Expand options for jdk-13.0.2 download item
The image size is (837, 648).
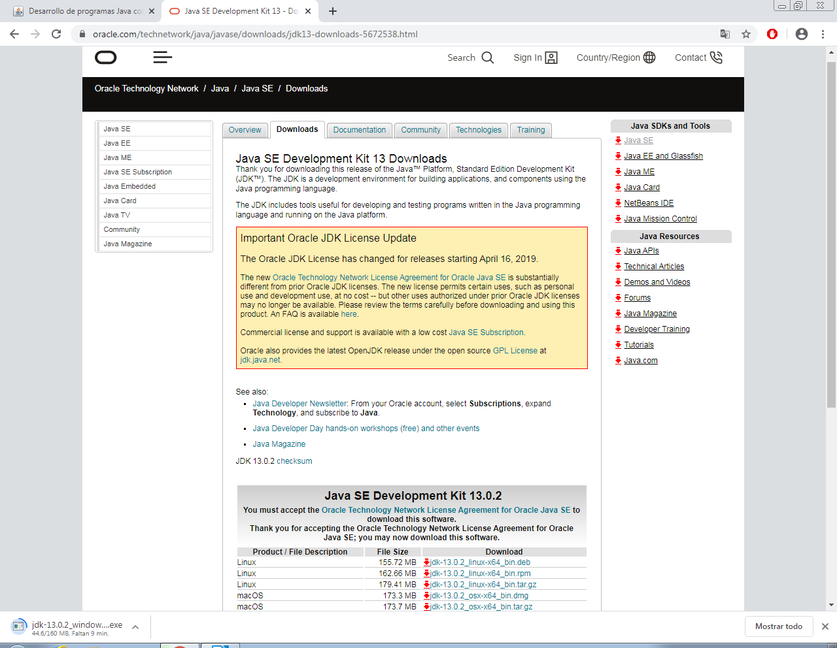(x=135, y=627)
